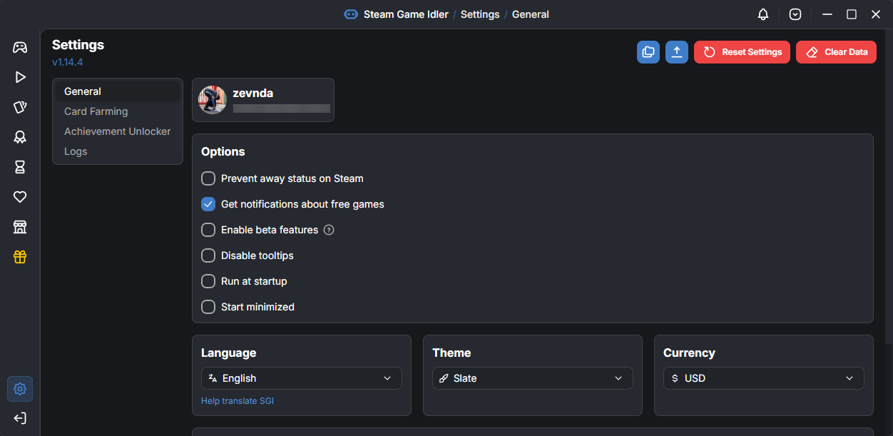This screenshot has height=436, width=893.
Task: Select the General settings tab
Action: 118,91
